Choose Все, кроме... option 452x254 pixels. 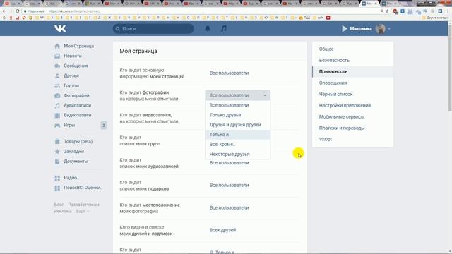point(238,144)
